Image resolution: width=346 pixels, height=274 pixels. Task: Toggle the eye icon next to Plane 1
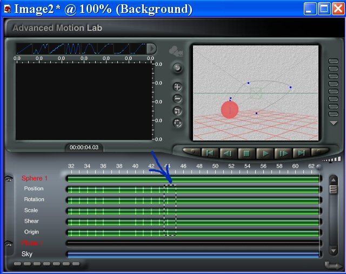point(9,244)
